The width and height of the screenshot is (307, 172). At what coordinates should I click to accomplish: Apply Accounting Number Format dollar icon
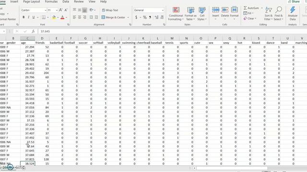click(136, 17)
